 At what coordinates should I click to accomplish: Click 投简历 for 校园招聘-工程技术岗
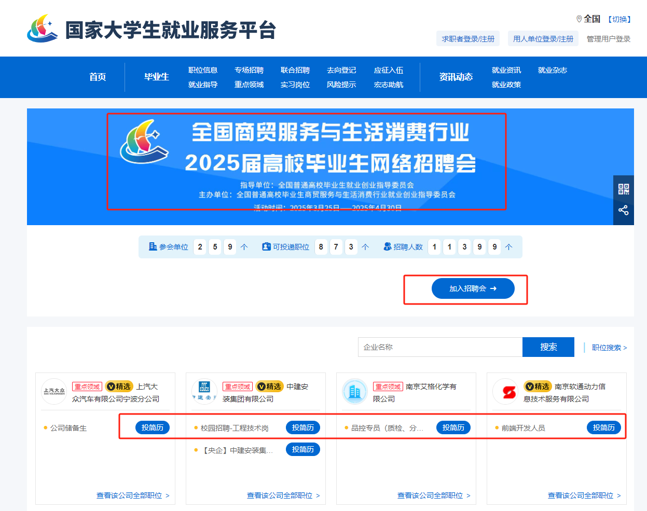303,427
